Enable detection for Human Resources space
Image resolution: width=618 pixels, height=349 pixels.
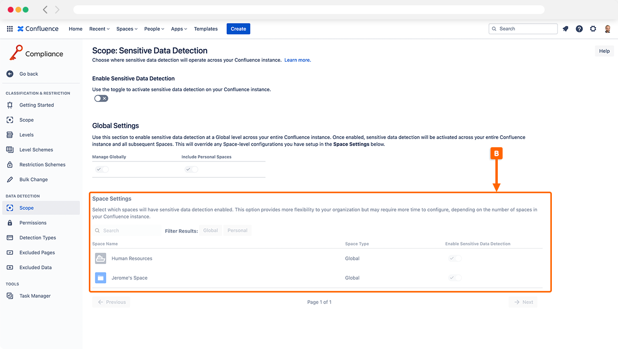coord(455,259)
